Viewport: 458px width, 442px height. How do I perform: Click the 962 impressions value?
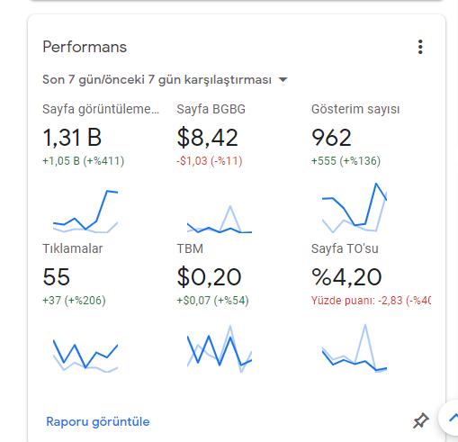(331, 138)
